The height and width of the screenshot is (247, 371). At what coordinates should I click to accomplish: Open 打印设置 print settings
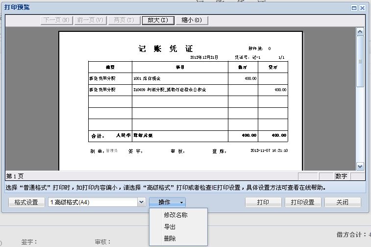[302, 202]
